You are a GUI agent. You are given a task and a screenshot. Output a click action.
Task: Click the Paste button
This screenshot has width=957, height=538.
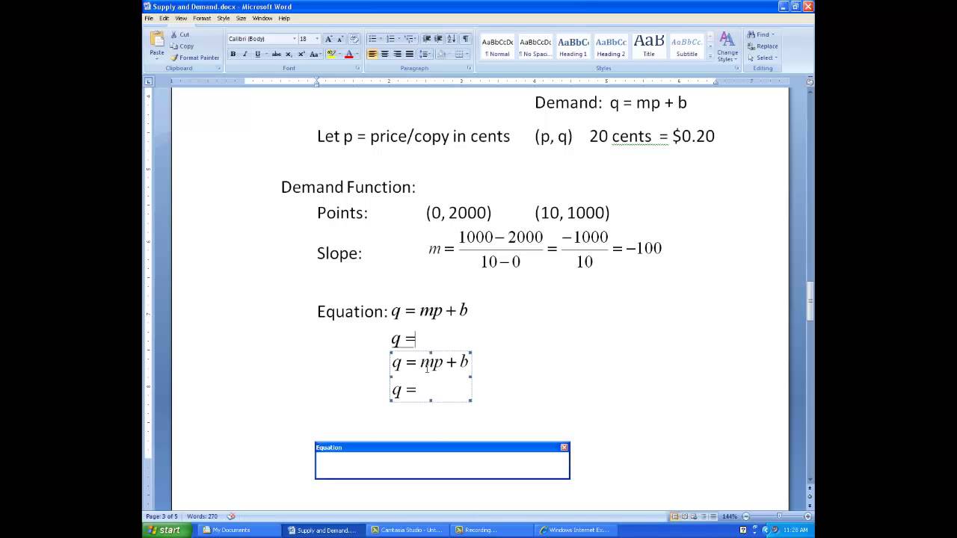[x=157, y=44]
